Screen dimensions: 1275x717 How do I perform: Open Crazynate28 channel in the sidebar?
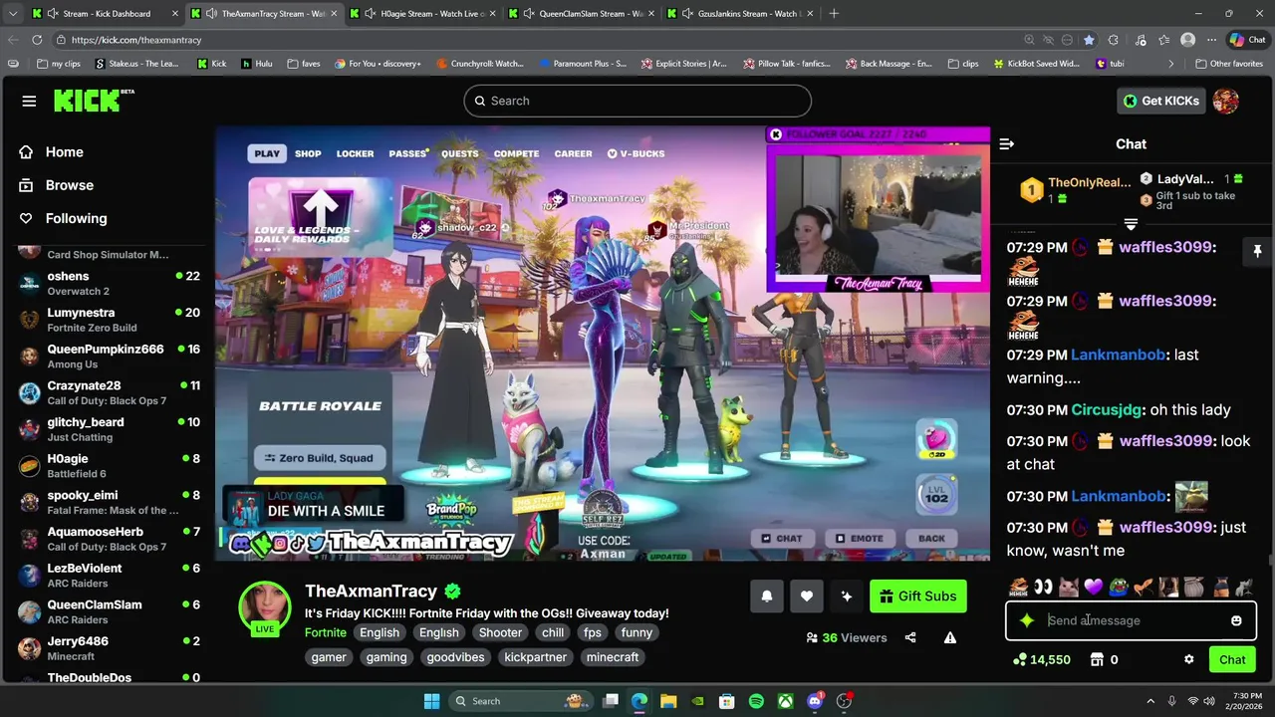click(x=110, y=392)
